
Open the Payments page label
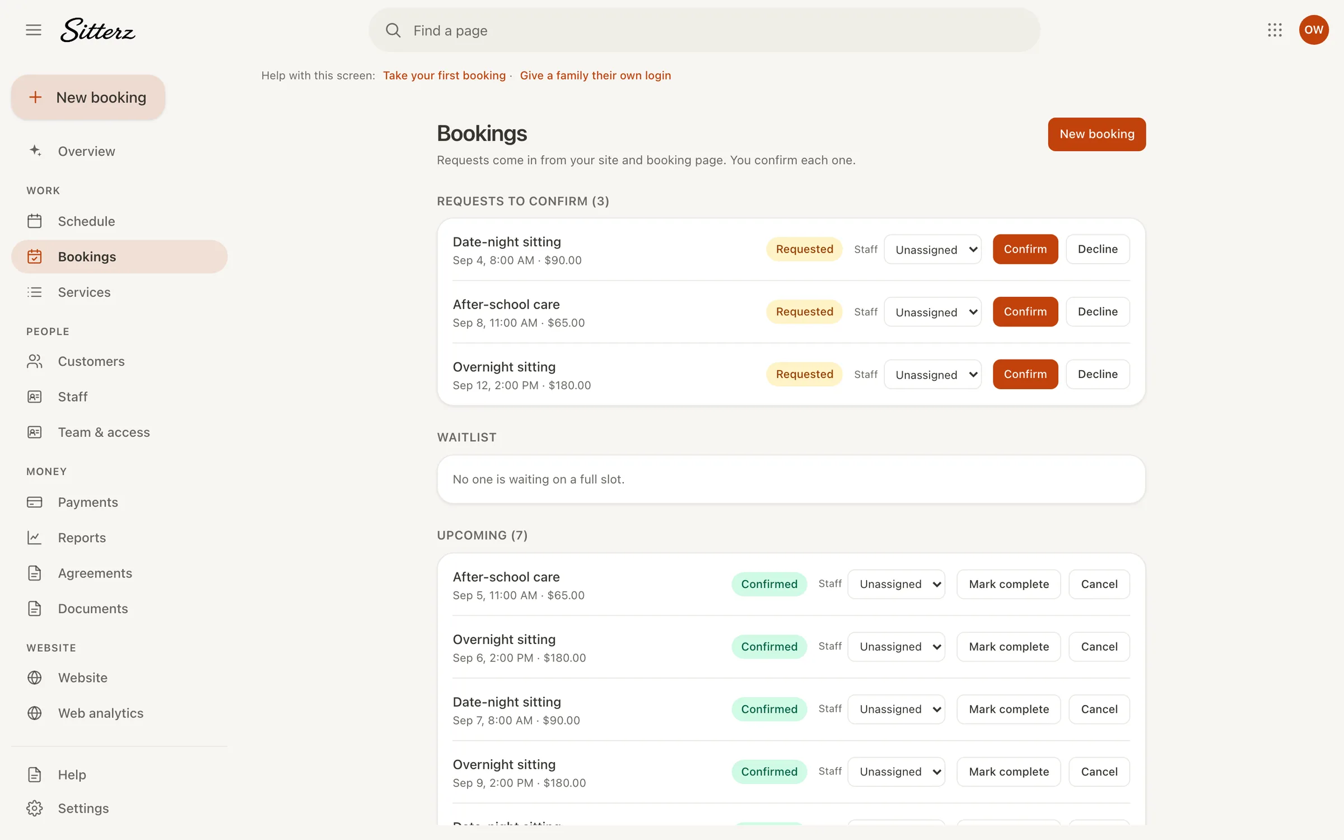[88, 502]
